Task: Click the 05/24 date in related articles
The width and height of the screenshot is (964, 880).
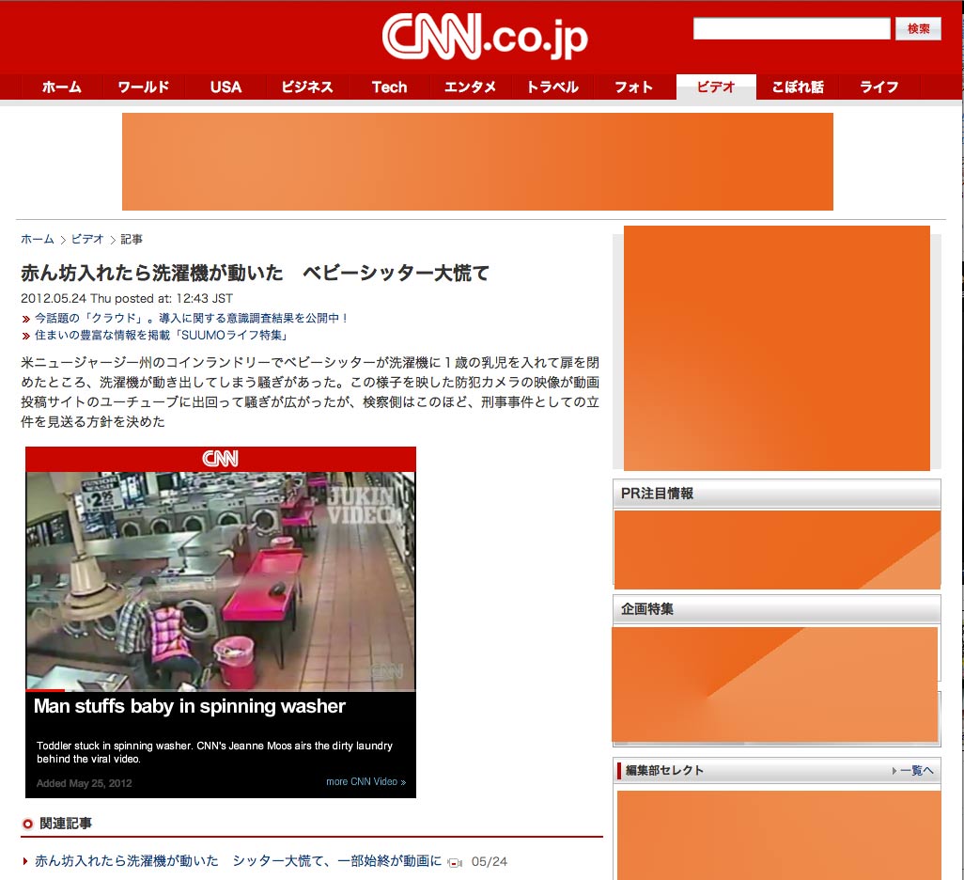Action: (x=490, y=861)
